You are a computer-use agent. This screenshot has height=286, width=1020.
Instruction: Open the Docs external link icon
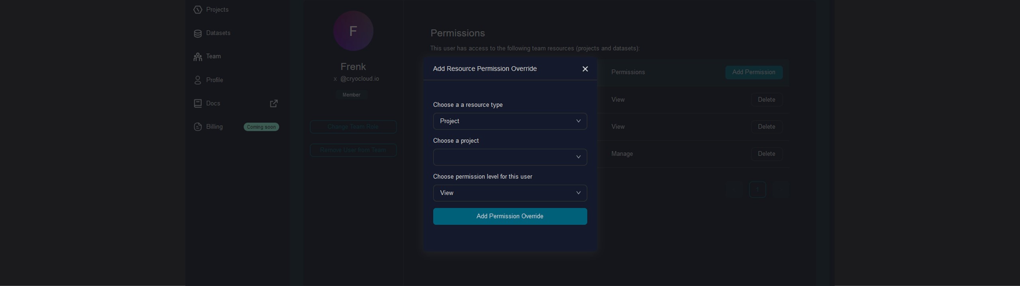coord(274,104)
